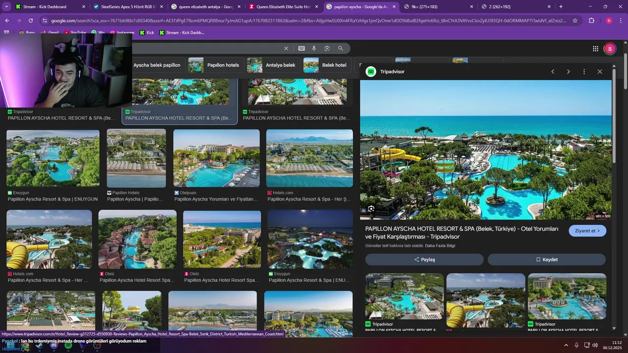The width and height of the screenshot is (628, 353).
Task: Switch to queen elizabeth antalya tab
Action: (x=206, y=7)
